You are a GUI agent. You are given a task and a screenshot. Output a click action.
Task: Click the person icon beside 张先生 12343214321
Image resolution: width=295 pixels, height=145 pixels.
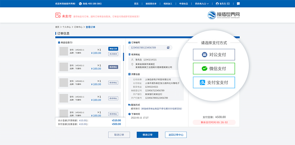click(132, 59)
